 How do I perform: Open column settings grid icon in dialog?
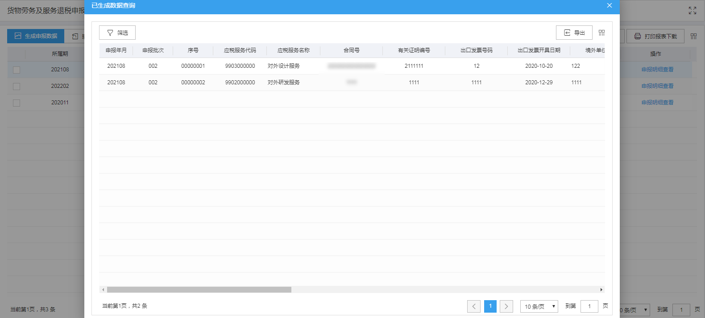point(601,33)
